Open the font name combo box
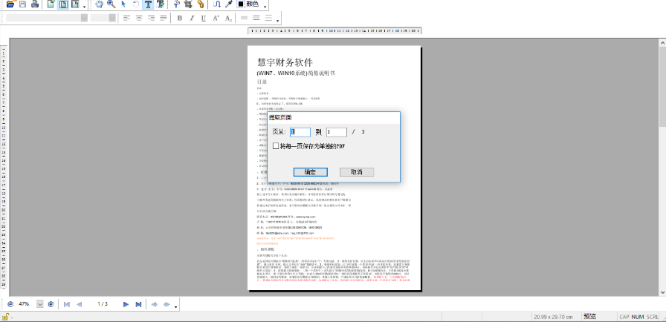The image size is (666, 322). tap(47, 18)
